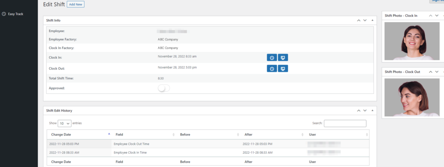Move Shift Photo - Clock In panel up
This screenshot has width=444, height=167.
(x=431, y=16)
